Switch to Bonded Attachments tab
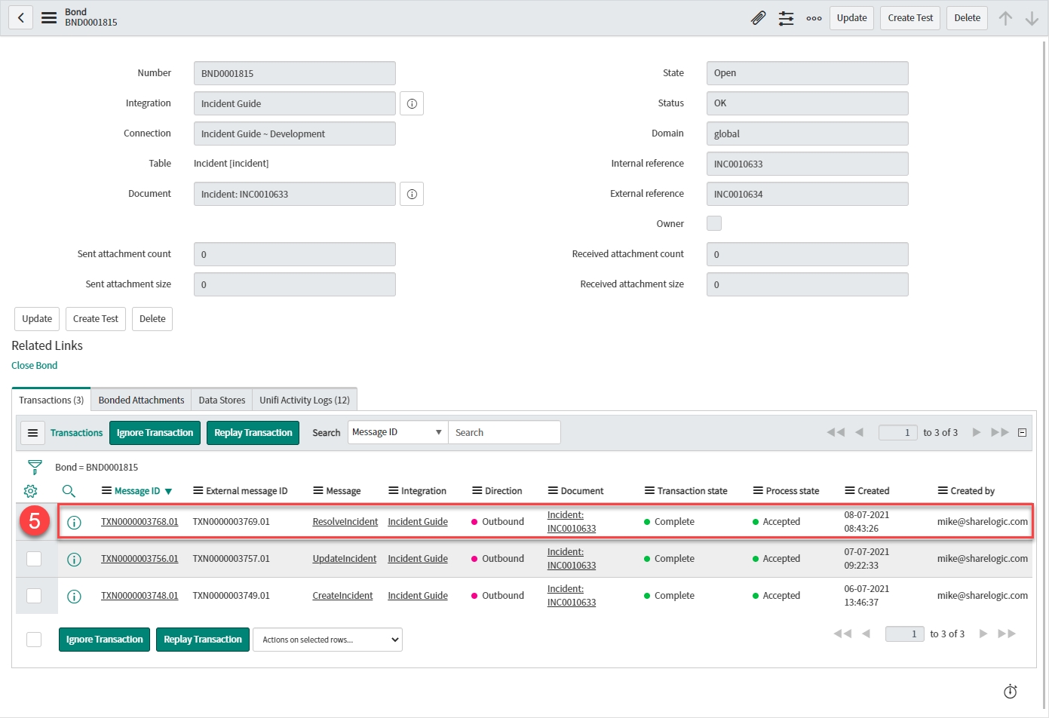 [141, 400]
